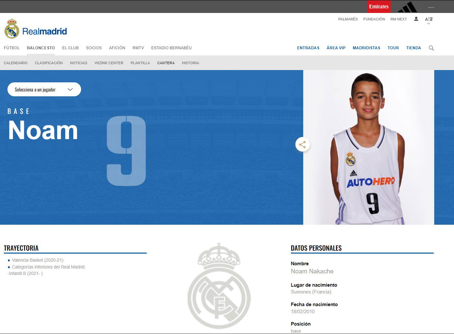Go to ENTRADAS link
Viewport: 454px width, 334px height.
click(308, 48)
